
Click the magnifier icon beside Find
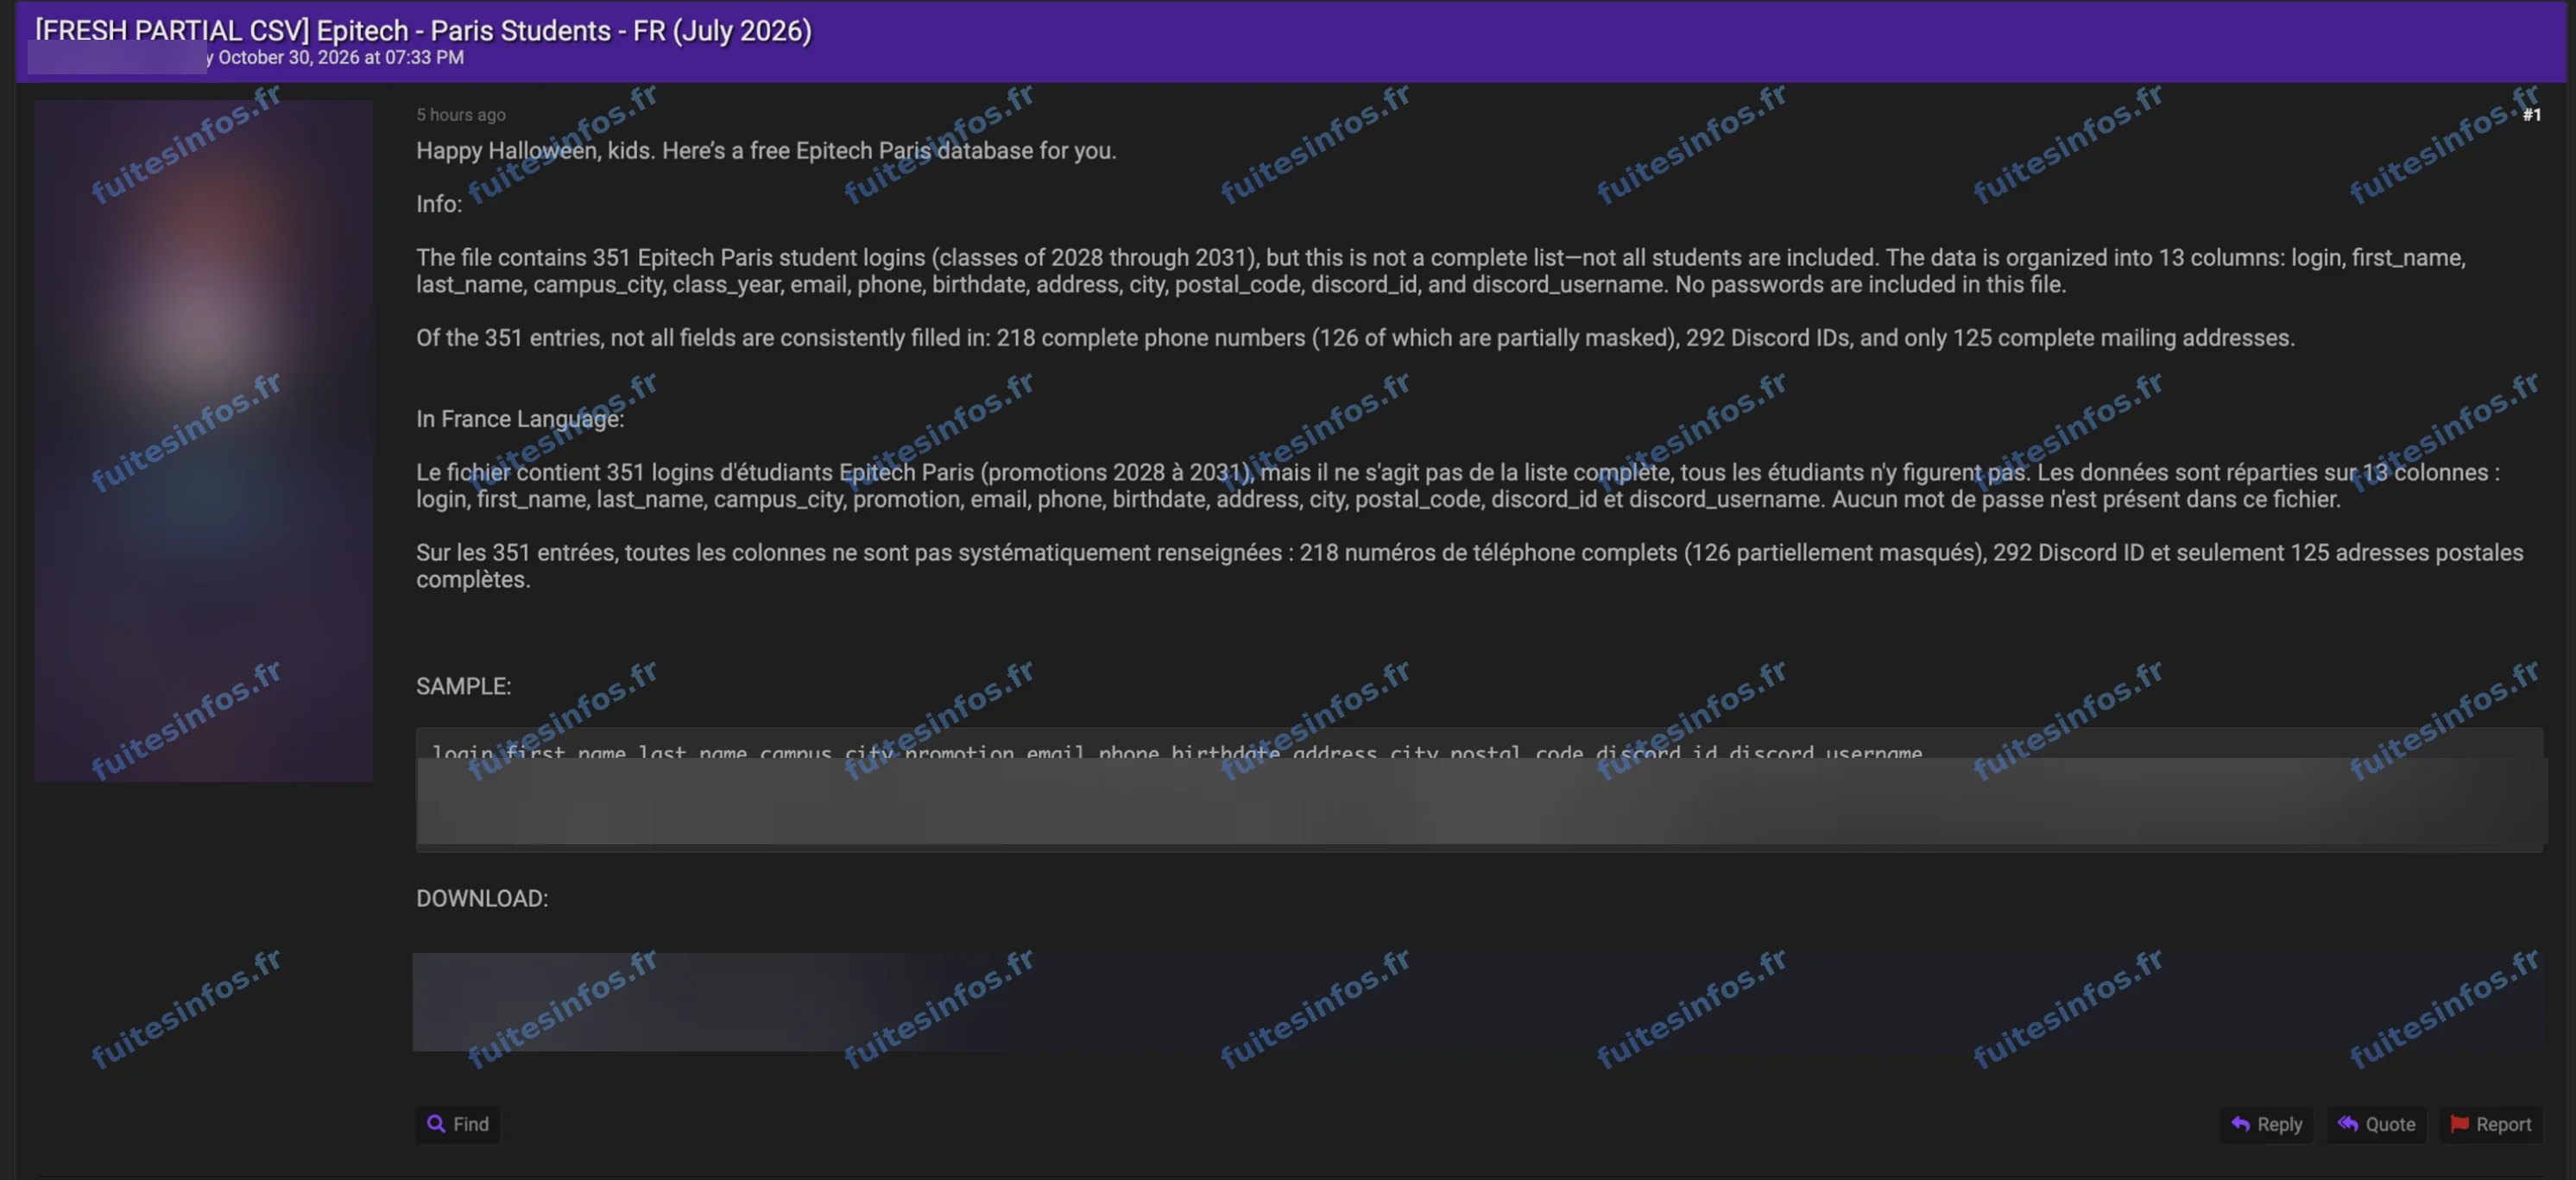pyautogui.click(x=436, y=1124)
